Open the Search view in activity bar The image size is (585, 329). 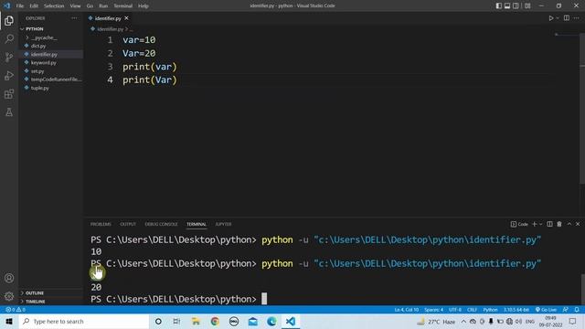(x=9, y=38)
